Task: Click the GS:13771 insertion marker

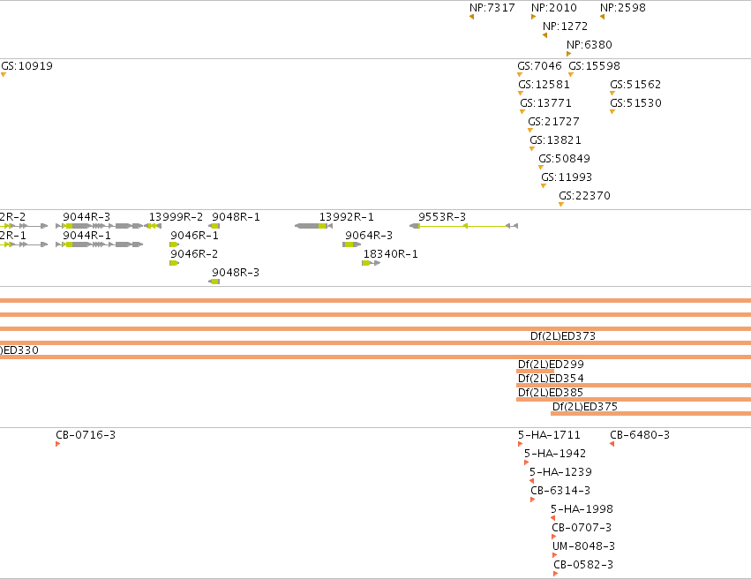Action: point(522,111)
